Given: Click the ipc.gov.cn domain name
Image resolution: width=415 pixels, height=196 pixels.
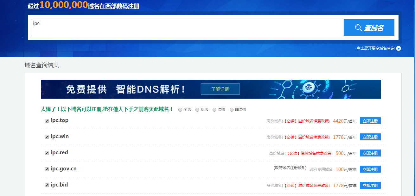Looking at the screenshot, I should pos(64,169).
